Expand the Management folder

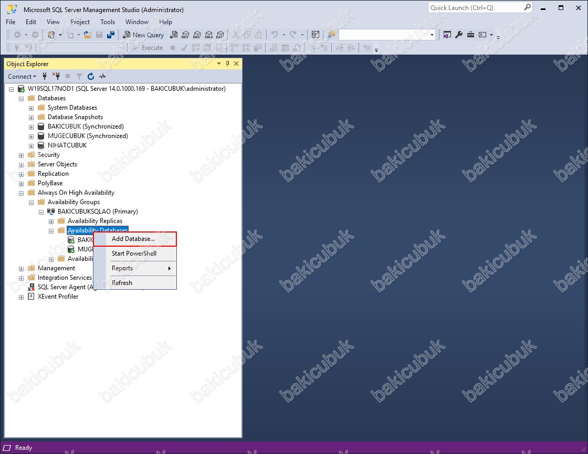(x=21, y=269)
